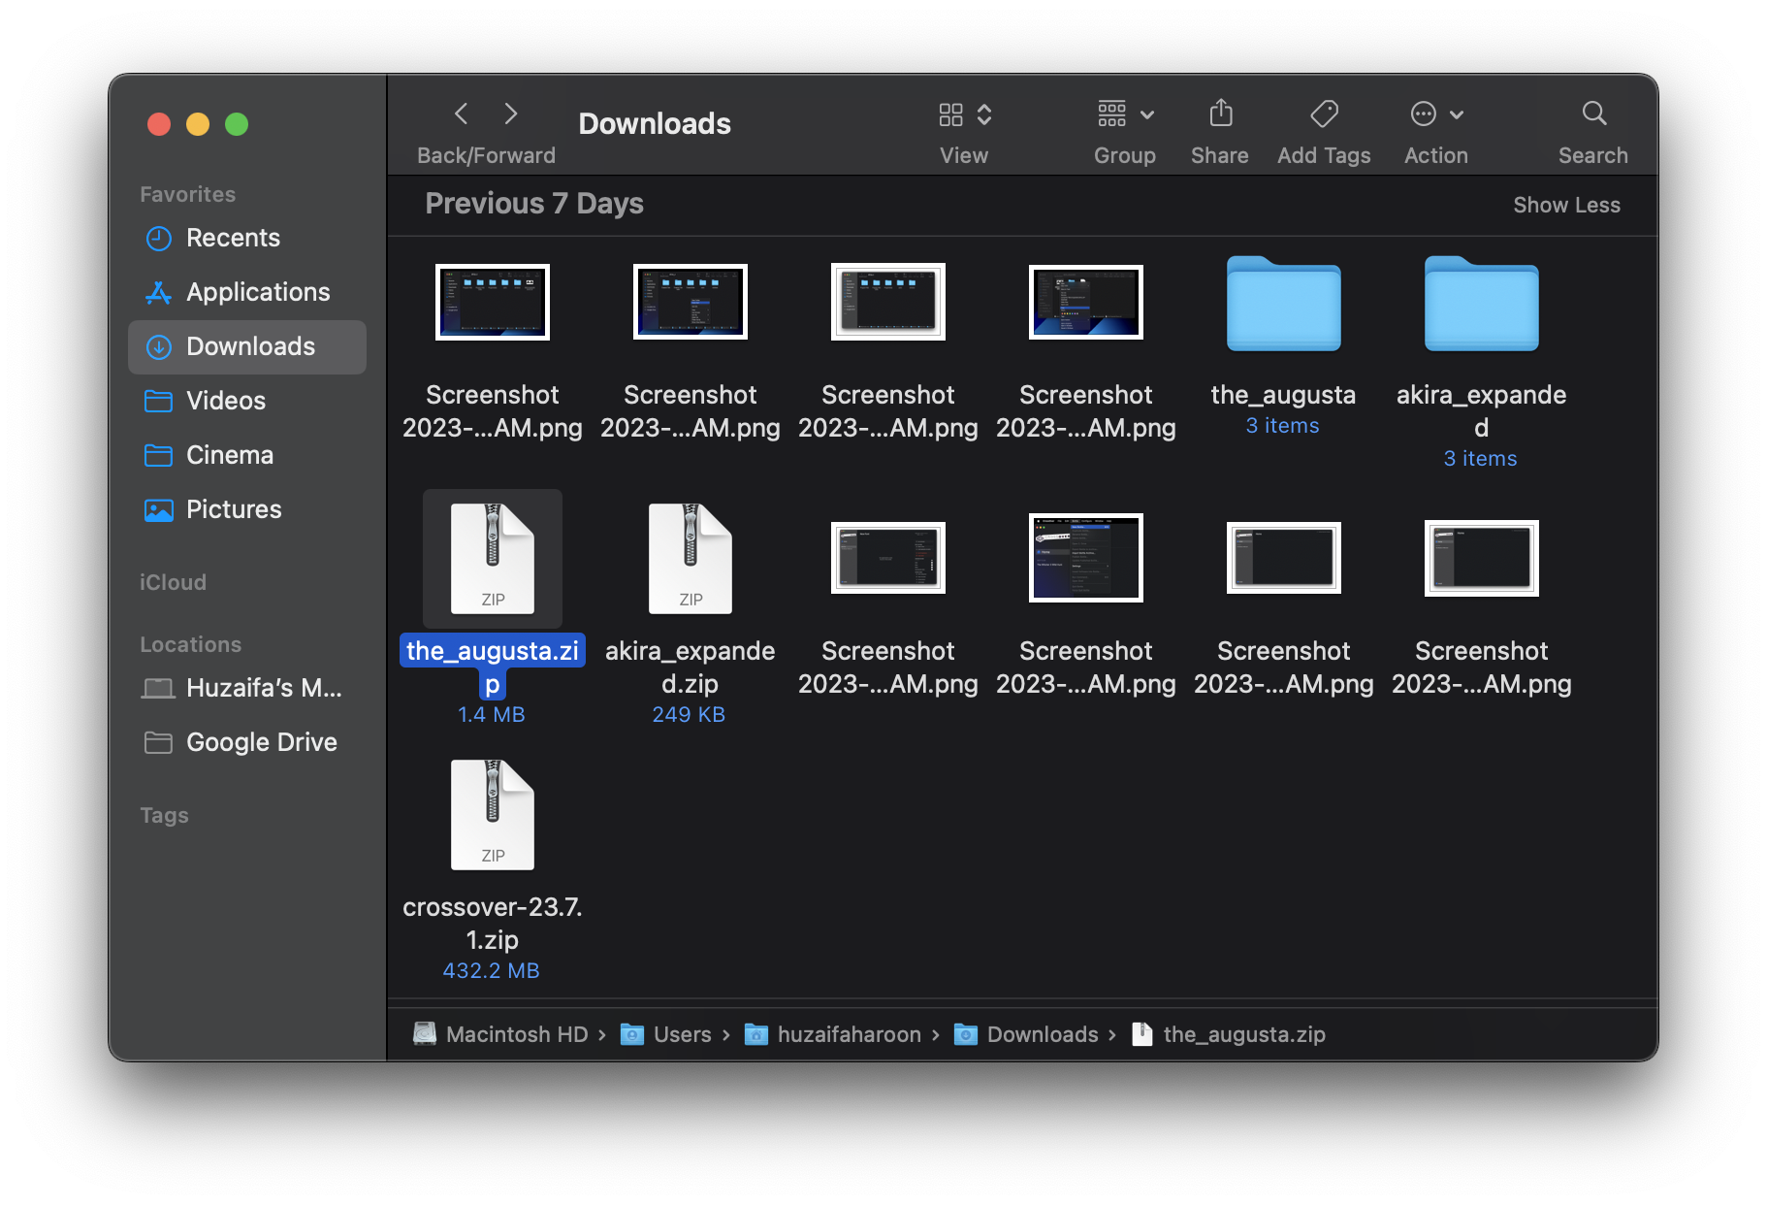
Task: Go back with the left arrow
Action: click(x=462, y=114)
